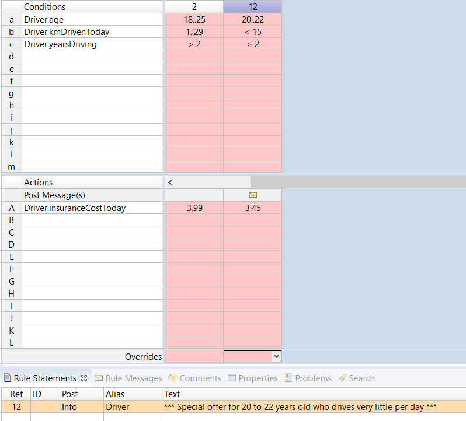This screenshot has height=421, width=466.
Task: Select the Special offer rule statement text
Action: 301,407
